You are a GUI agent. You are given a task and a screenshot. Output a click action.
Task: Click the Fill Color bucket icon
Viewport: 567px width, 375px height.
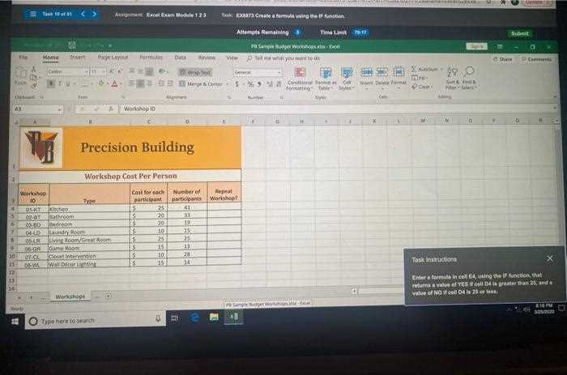tap(101, 83)
